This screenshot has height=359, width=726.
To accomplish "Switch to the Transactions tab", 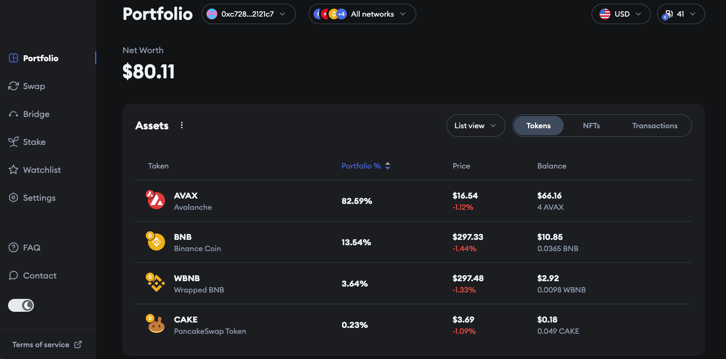I will pos(654,126).
